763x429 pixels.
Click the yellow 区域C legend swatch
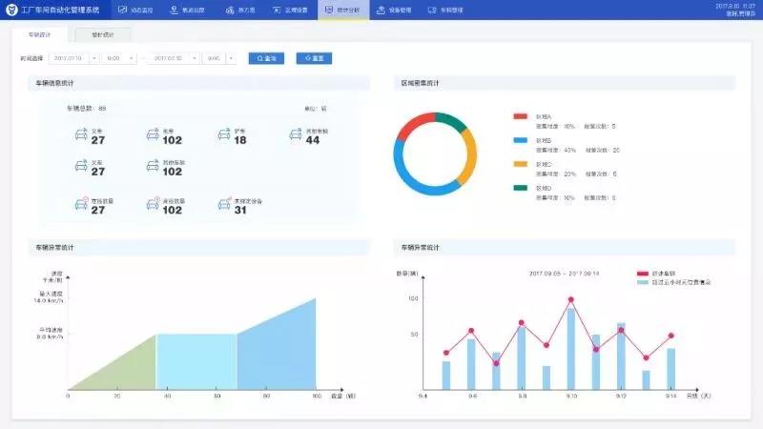pyautogui.click(x=520, y=164)
